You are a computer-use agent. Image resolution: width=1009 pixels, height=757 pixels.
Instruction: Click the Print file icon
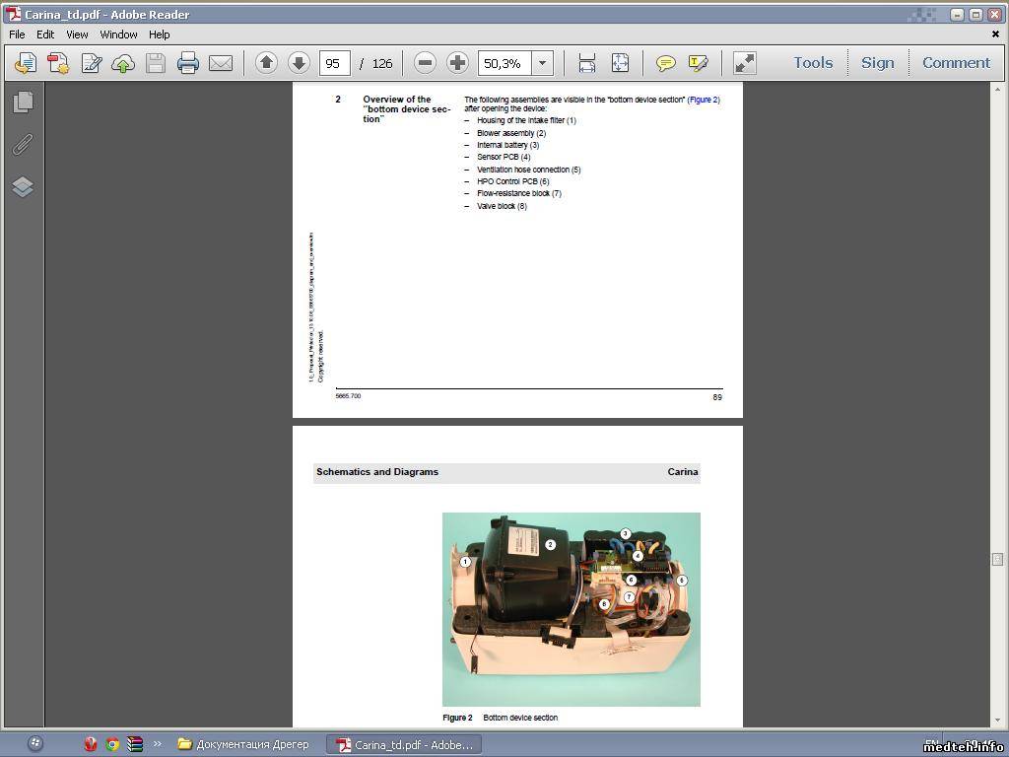188,63
